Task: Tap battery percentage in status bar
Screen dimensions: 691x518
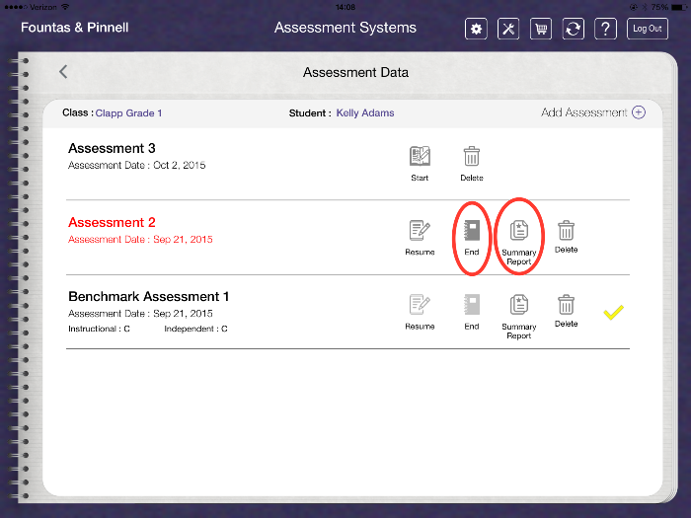Action: [659, 7]
